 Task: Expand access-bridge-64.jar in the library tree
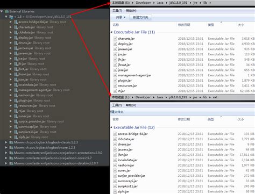pos(11,22)
